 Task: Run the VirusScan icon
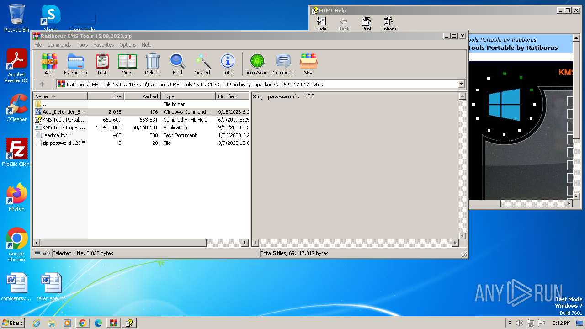pos(257,64)
